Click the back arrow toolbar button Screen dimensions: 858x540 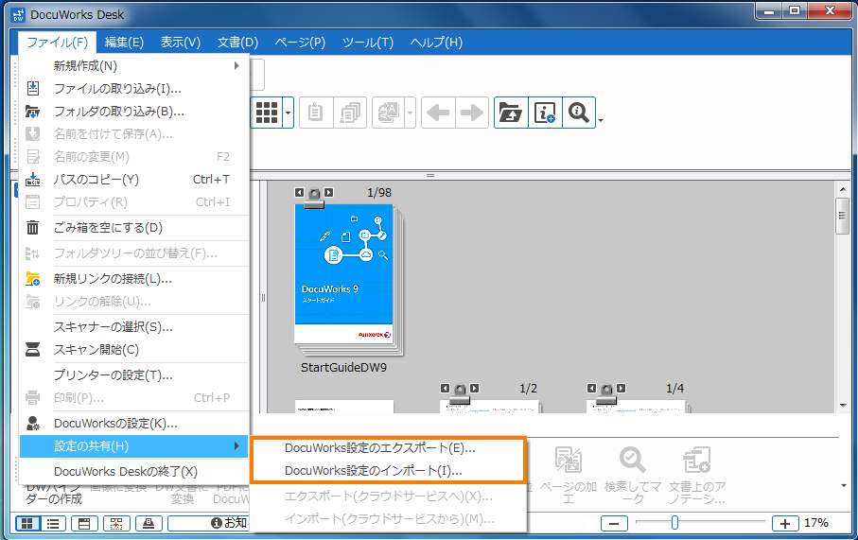(438, 113)
